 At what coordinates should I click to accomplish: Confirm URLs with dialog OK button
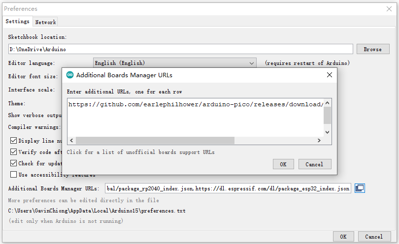[283, 164]
